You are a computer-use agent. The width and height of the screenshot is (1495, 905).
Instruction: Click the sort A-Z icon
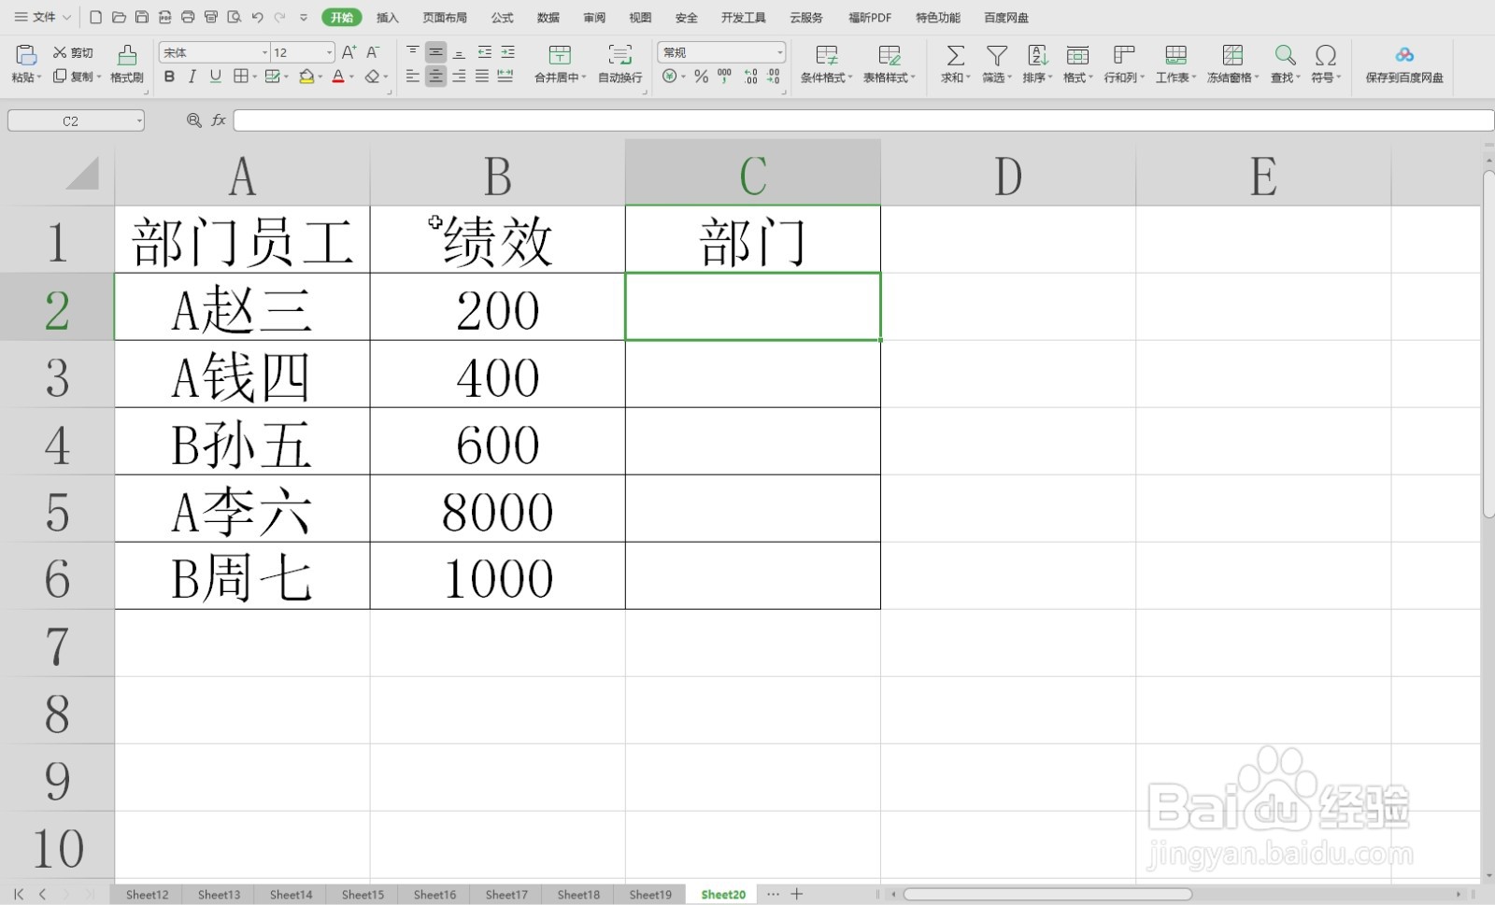(1037, 55)
